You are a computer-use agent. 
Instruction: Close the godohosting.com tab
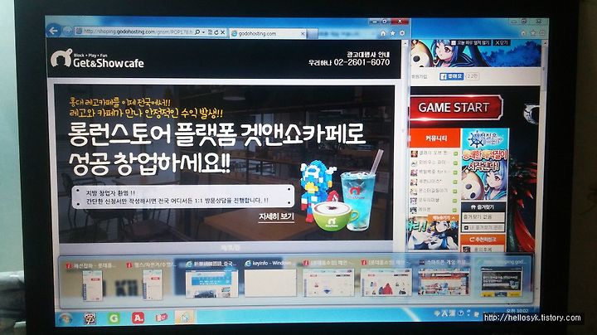pos(303,34)
